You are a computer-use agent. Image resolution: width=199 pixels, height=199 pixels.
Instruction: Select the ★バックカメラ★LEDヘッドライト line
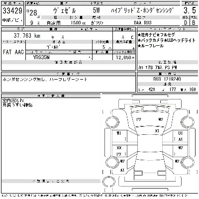[x=167, y=40]
